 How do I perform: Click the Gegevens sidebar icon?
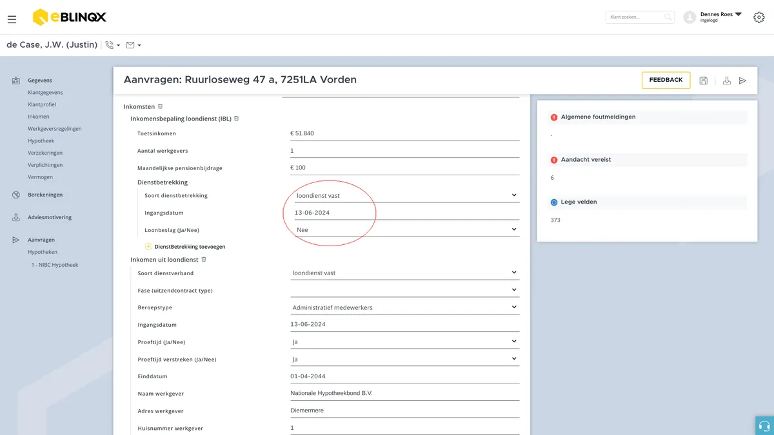[16, 81]
